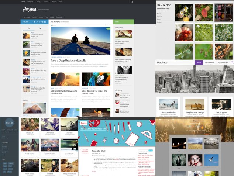
Task: Click the search field in Swiss sidebar
Action: [143, 151]
